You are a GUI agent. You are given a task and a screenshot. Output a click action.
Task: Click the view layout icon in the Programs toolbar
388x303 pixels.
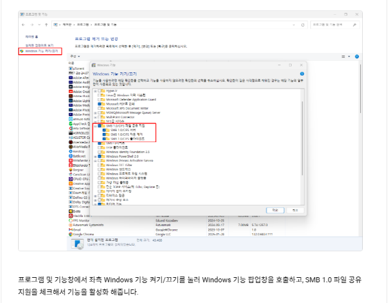(x=343, y=57)
